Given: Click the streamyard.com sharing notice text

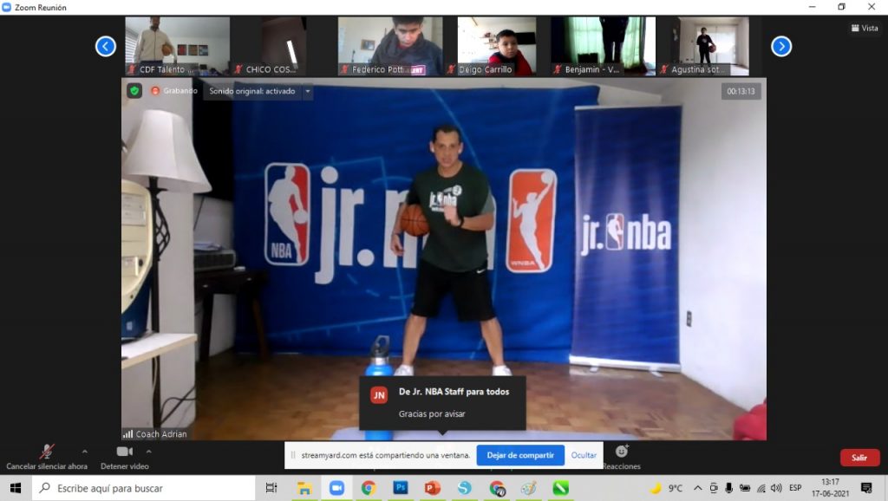Looking at the screenshot, I should tap(386, 455).
